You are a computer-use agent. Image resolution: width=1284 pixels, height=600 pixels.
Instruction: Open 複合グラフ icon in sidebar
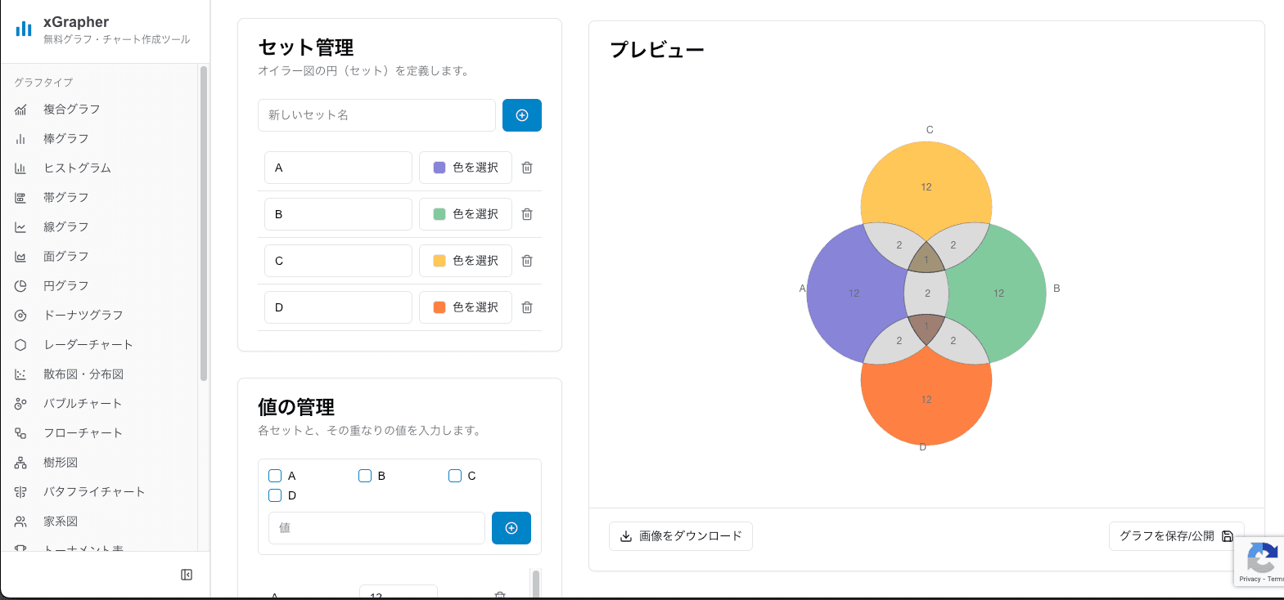pos(20,110)
